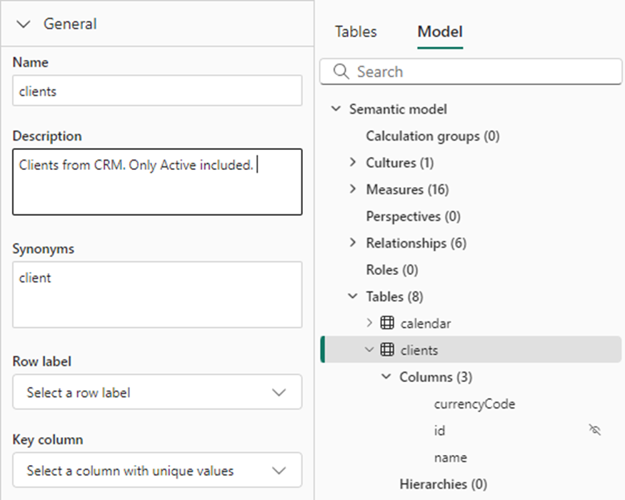Switch to the Tables tab
The image size is (625, 500).
pos(356,32)
